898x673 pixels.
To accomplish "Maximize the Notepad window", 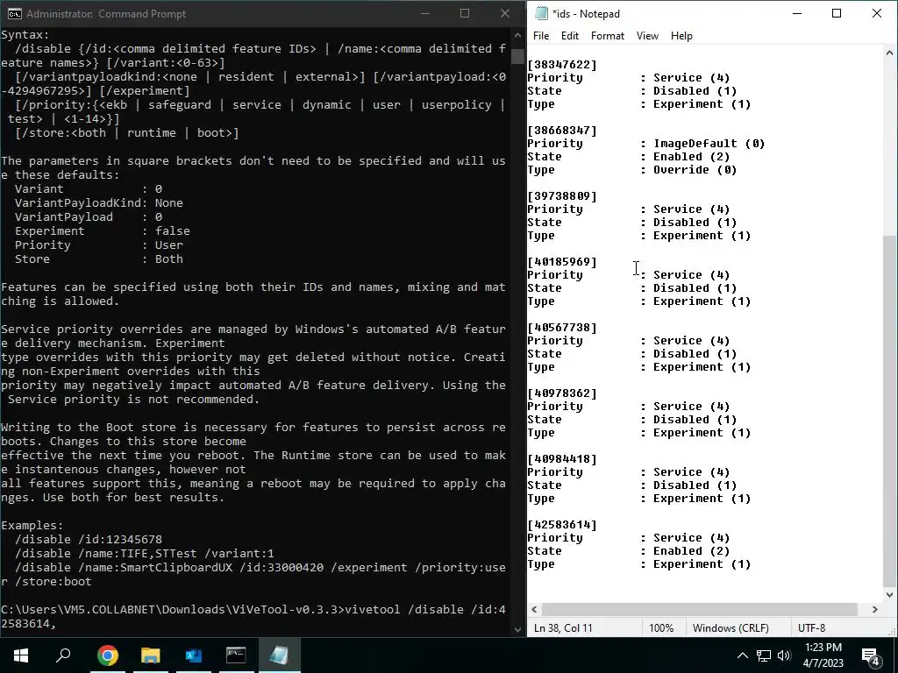I will click(x=836, y=13).
